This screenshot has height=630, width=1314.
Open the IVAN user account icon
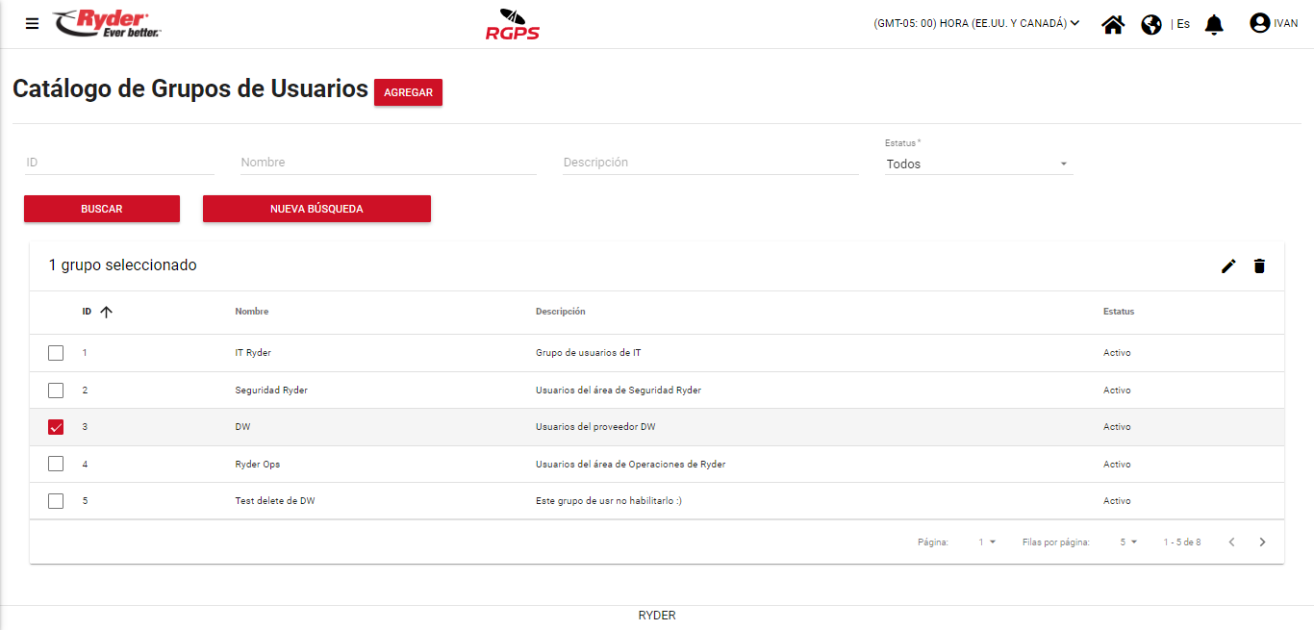pyautogui.click(x=1259, y=23)
